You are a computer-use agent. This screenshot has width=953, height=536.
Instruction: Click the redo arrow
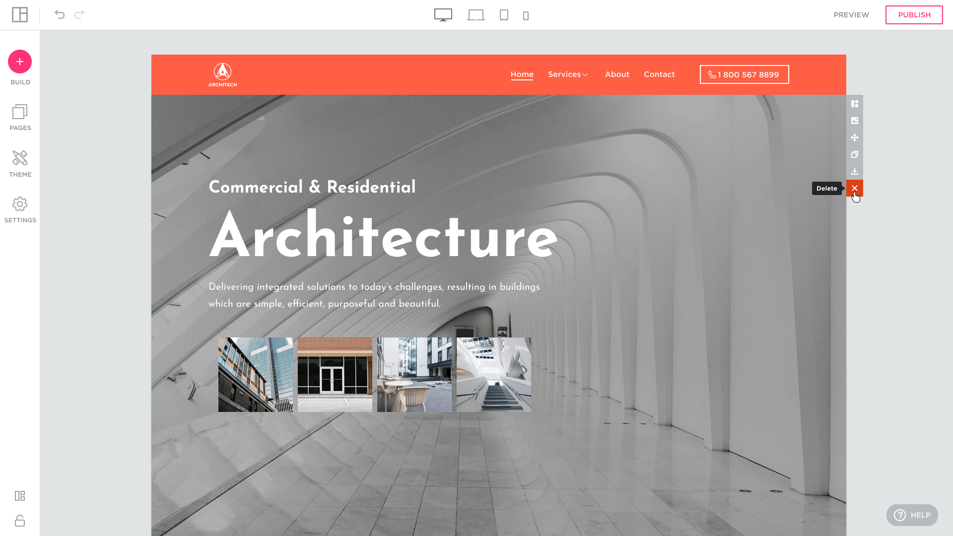click(x=79, y=14)
